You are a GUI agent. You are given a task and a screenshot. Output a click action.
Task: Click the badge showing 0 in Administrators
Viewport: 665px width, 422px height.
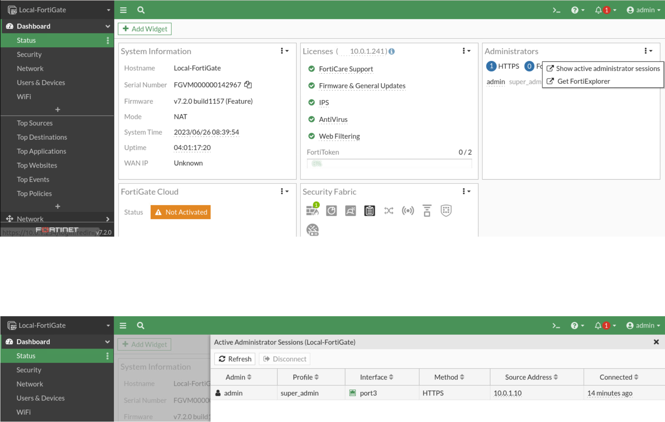click(529, 66)
